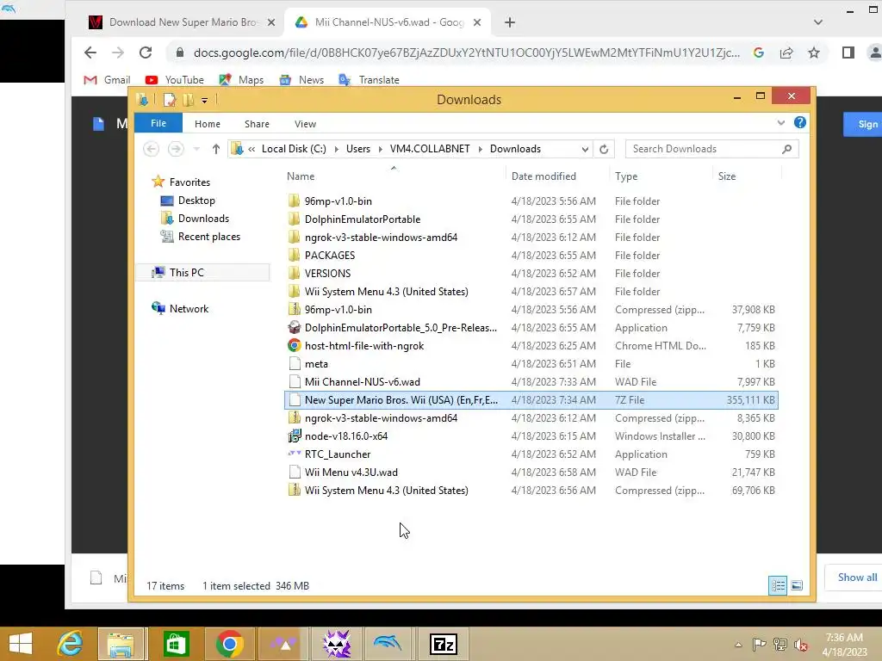Open Dolphin emulator from taskbar
This screenshot has height=661, width=882.
[x=388, y=644]
